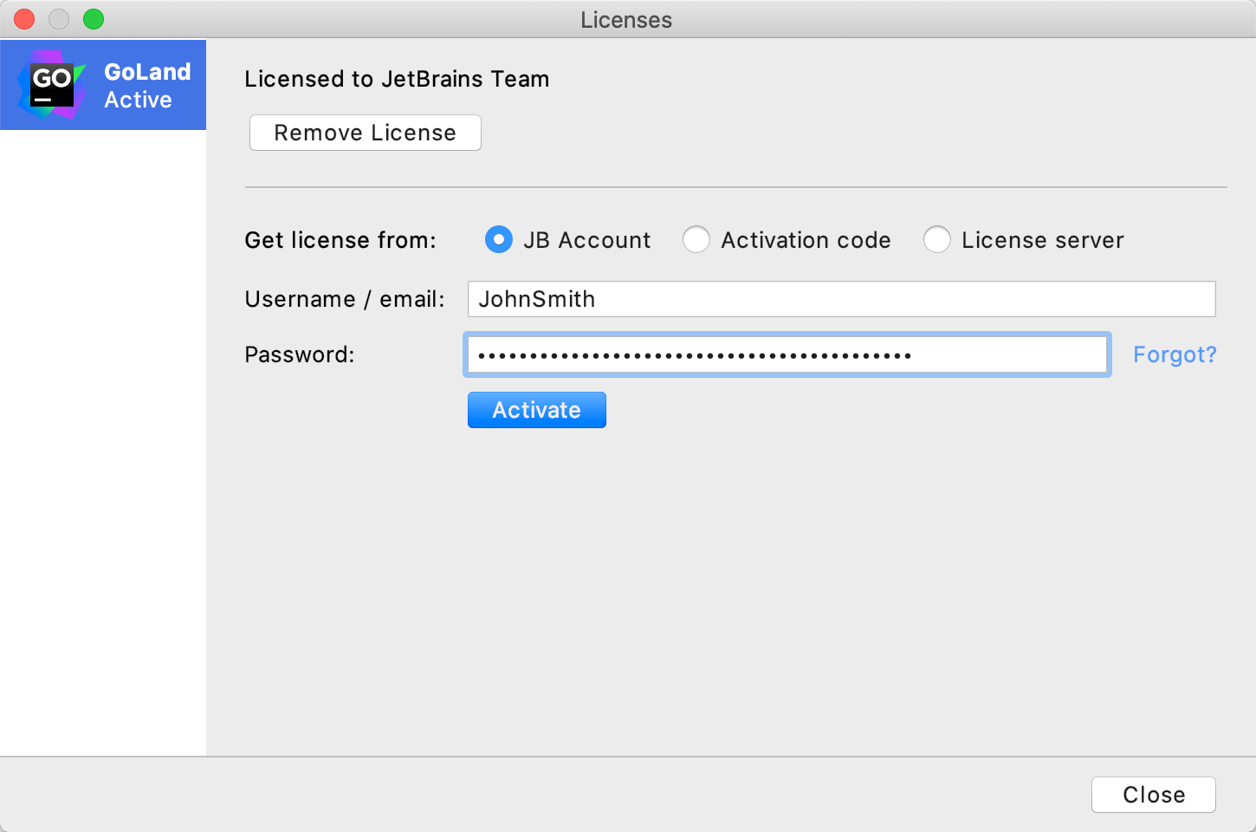The image size is (1256, 832).
Task: Click the Username / email label
Action: (345, 299)
